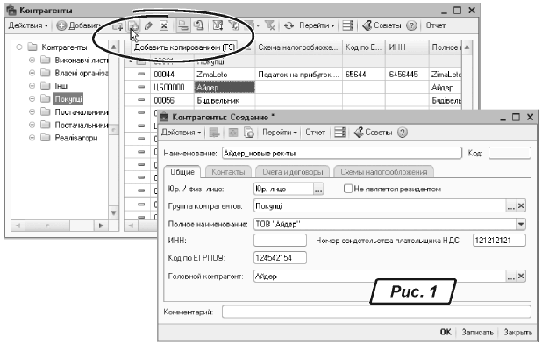
Task: Click the Записать button
Action: 477,332
